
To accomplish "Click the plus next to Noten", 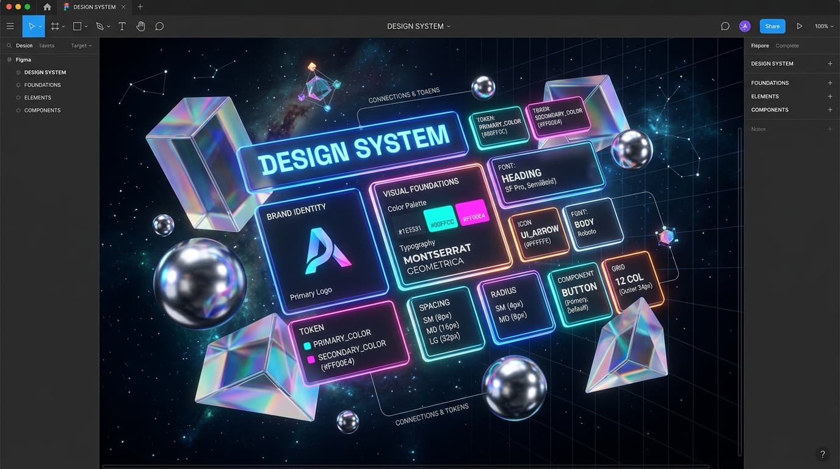I will click(830, 129).
